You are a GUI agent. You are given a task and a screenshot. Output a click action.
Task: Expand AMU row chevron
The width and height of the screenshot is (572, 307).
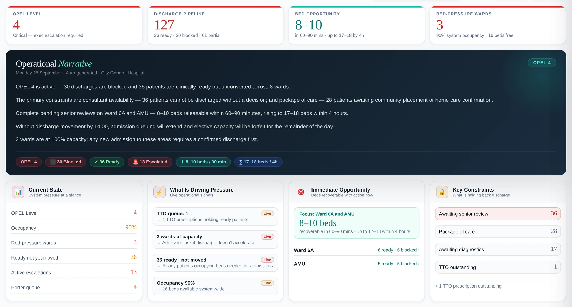coord(418,264)
